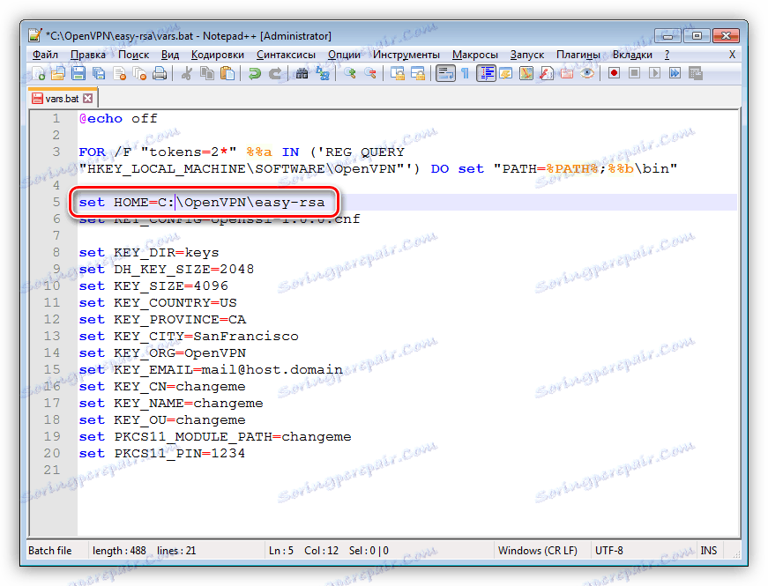
Task: Click the macro Playback icon
Action: coord(654,74)
